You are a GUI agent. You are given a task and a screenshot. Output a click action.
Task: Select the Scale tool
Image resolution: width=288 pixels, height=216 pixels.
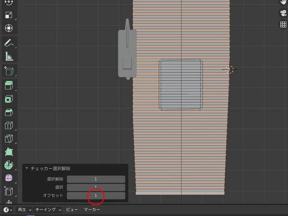click(9, 15)
